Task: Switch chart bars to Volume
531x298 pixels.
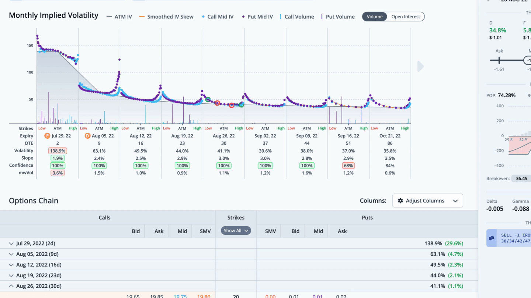Action: [x=375, y=17]
